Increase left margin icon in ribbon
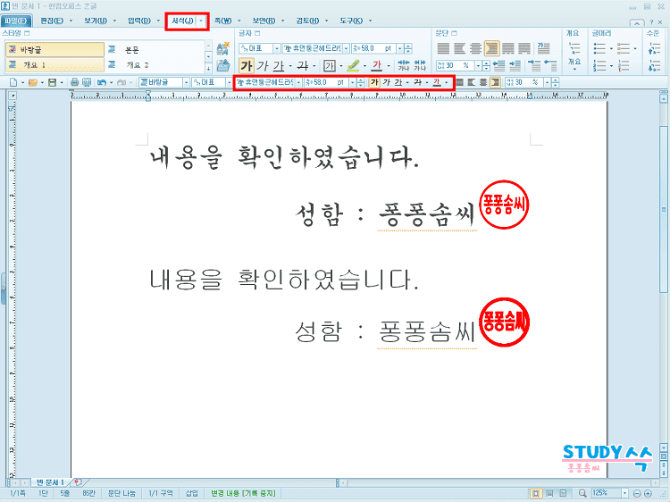 [x=515, y=65]
